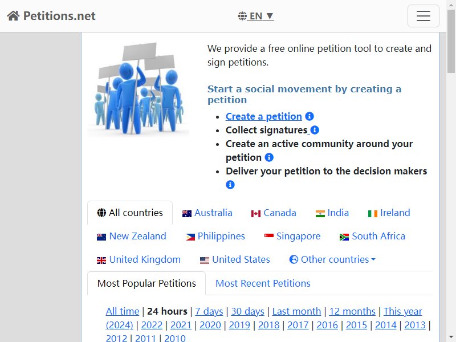This screenshot has height=342, width=456.
Task: Expand the Other countries dropdown
Action: (332, 259)
